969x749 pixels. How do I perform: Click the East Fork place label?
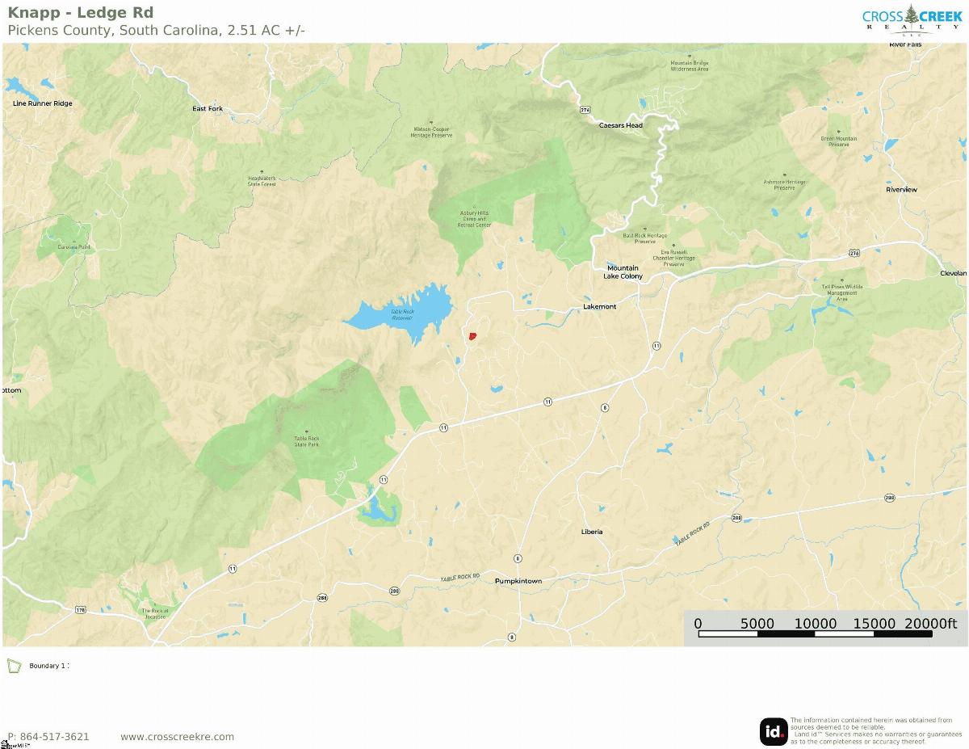tap(208, 108)
